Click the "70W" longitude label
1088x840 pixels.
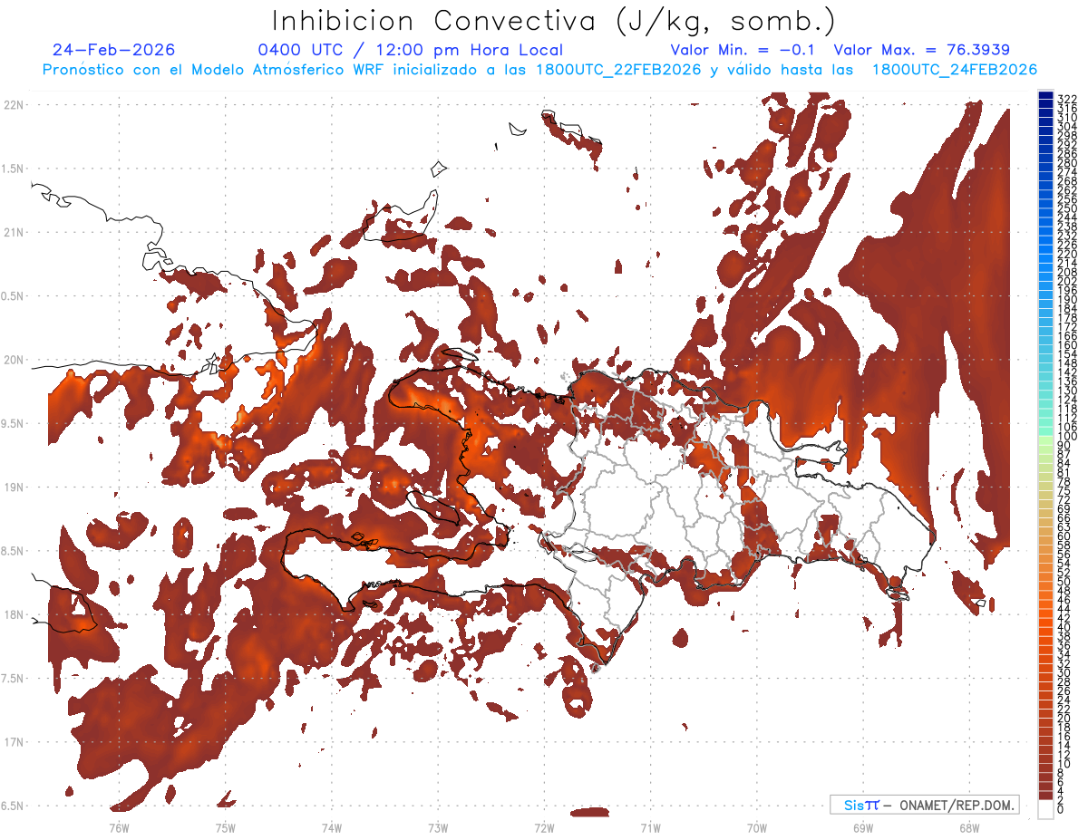pyautogui.click(x=756, y=827)
